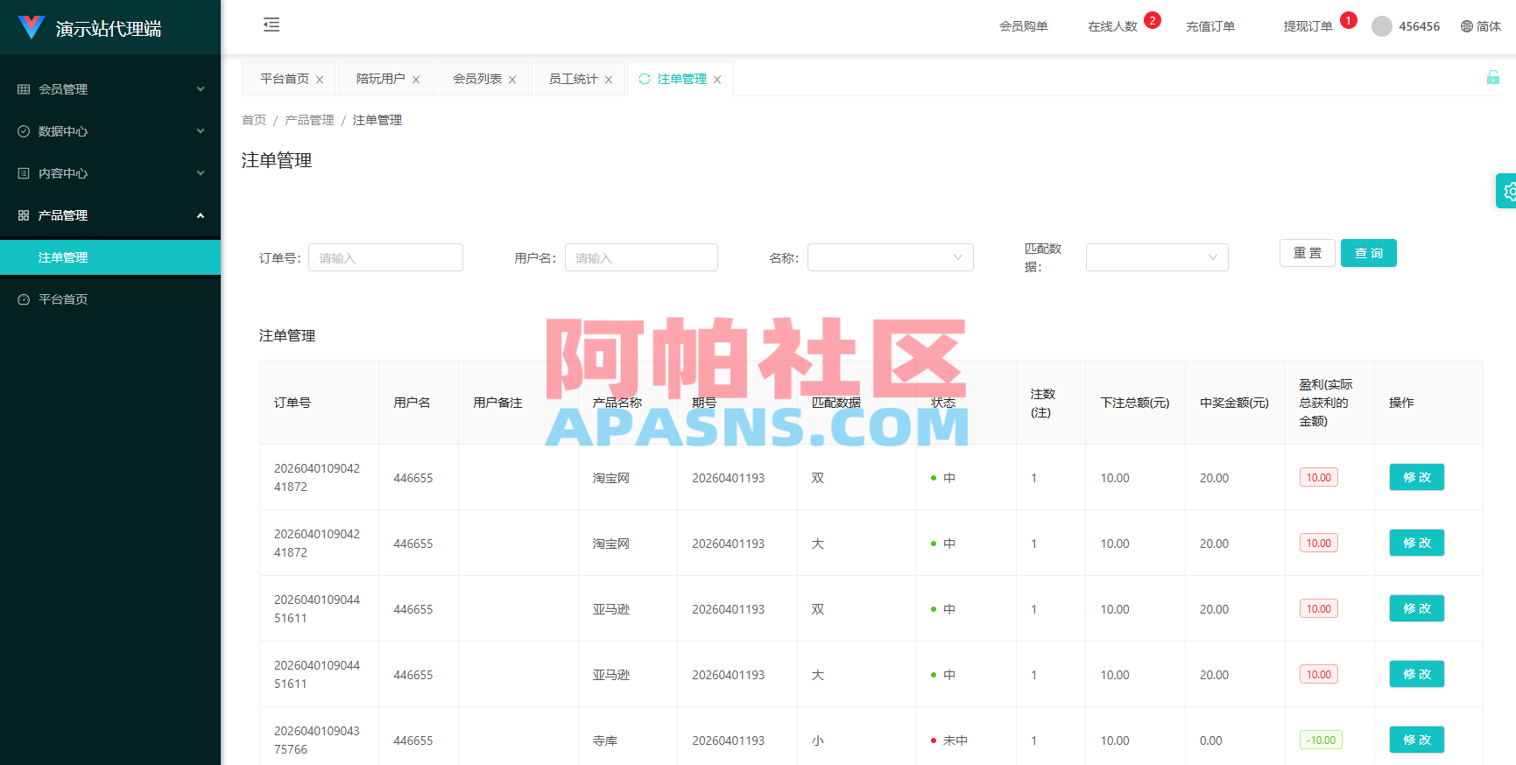
Task: Click the 查询 search button
Action: [1369, 253]
